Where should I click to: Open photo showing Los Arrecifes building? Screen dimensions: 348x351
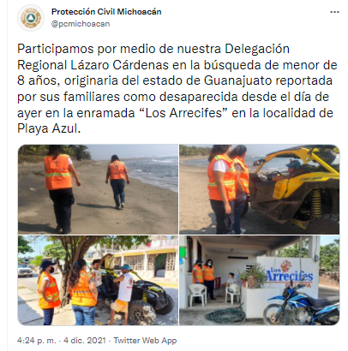[260, 280]
